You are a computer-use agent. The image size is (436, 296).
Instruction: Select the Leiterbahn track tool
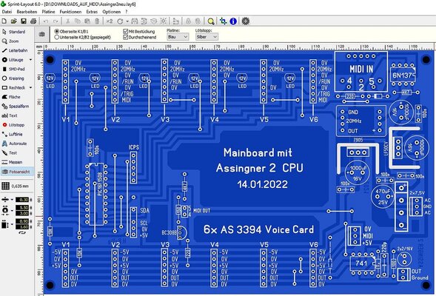click(15, 50)
